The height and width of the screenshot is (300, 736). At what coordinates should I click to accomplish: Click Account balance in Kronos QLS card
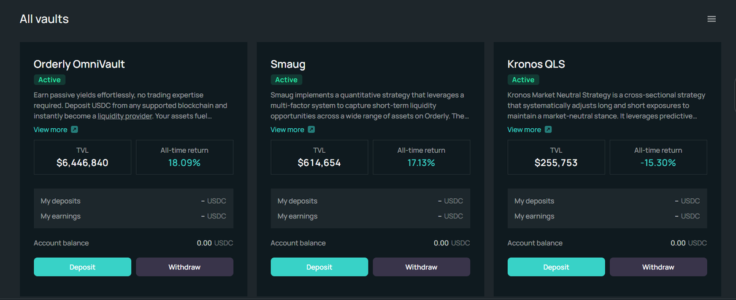point(607,243)
